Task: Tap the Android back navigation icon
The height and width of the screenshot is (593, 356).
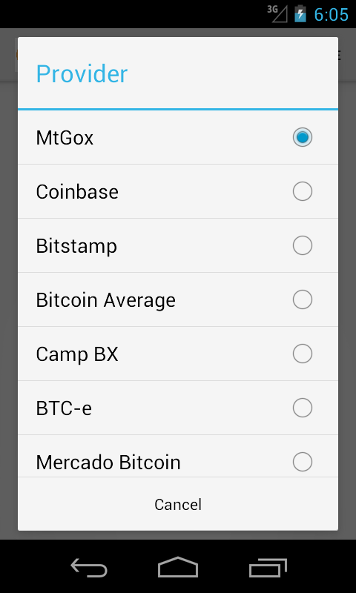Action: (89, 568)
